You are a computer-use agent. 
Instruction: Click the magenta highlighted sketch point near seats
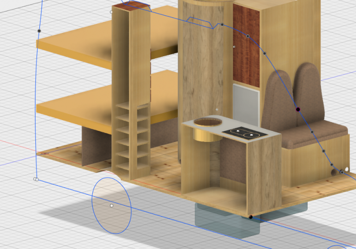(x=298, y=109)
